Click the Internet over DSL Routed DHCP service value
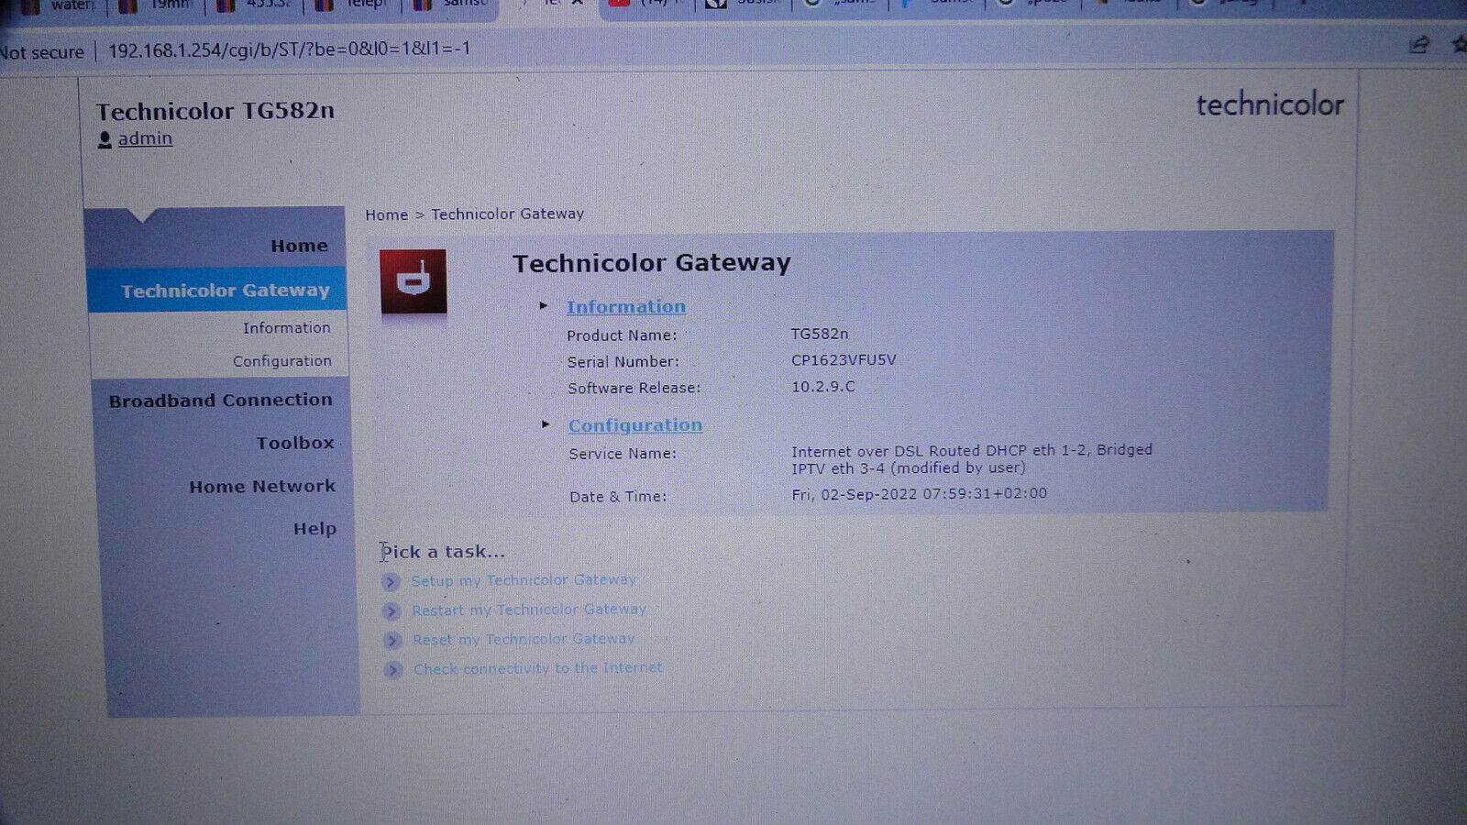 [x=972, y=458]
